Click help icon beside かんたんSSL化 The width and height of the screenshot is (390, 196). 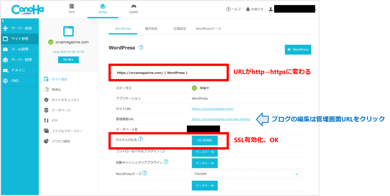(x=141, y=139)
